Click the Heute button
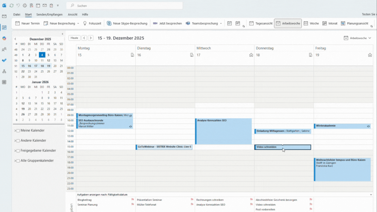This screenshot has width=377, height=212. coord(74,38)
